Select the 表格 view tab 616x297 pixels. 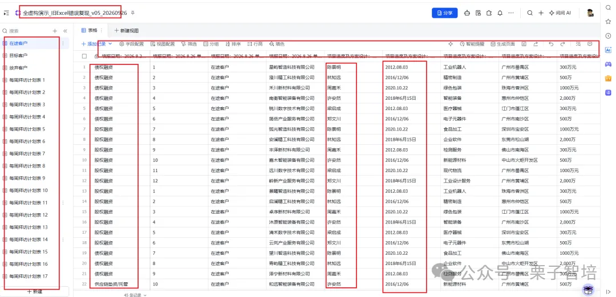click(90, 30)
